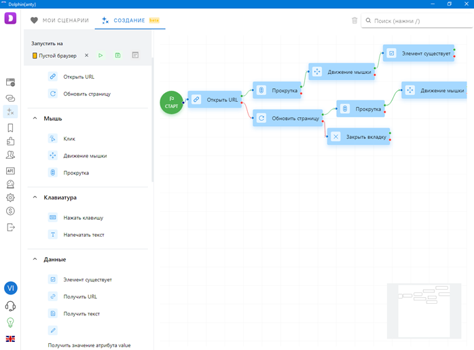
Task: Open the Browsers section in left sidebar
Action: (x=10, y=82)
